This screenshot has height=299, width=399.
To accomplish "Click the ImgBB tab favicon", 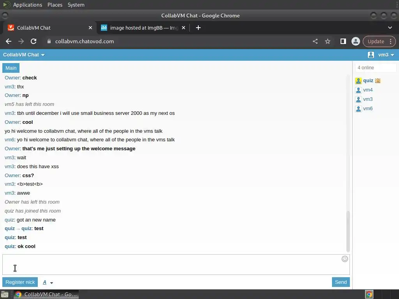I will pyautogui.click(x=104, y=28).
